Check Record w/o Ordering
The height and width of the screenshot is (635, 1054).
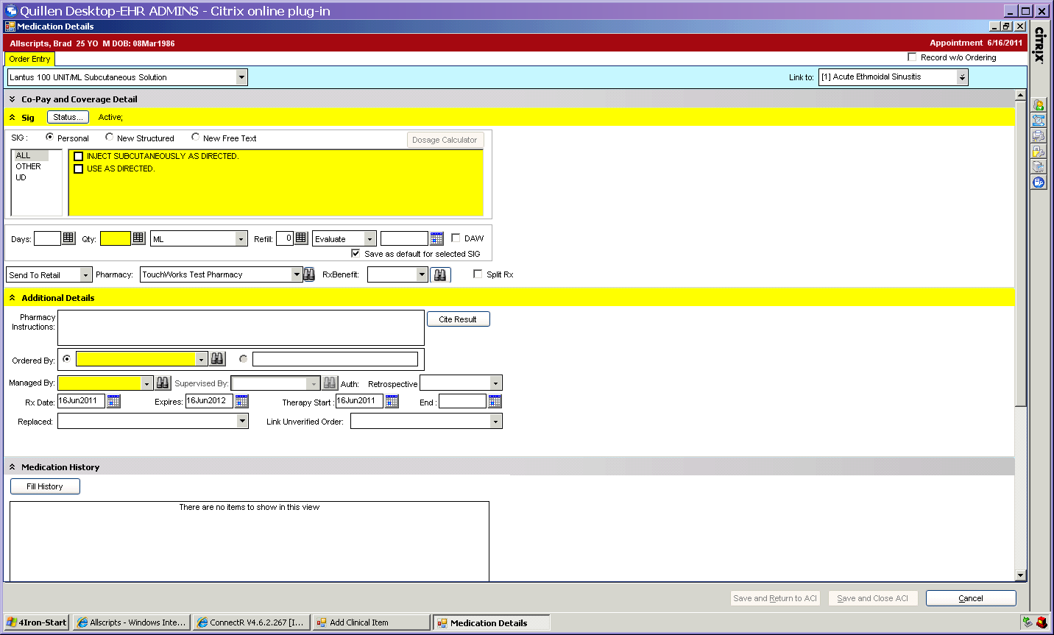(x=912, y=57)
